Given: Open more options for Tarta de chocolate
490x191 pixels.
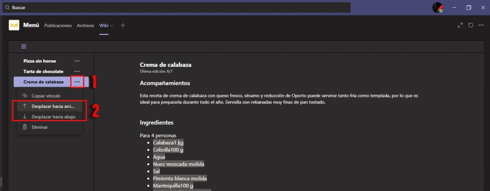Looking at the screenshot, I should tap(77, 72).
